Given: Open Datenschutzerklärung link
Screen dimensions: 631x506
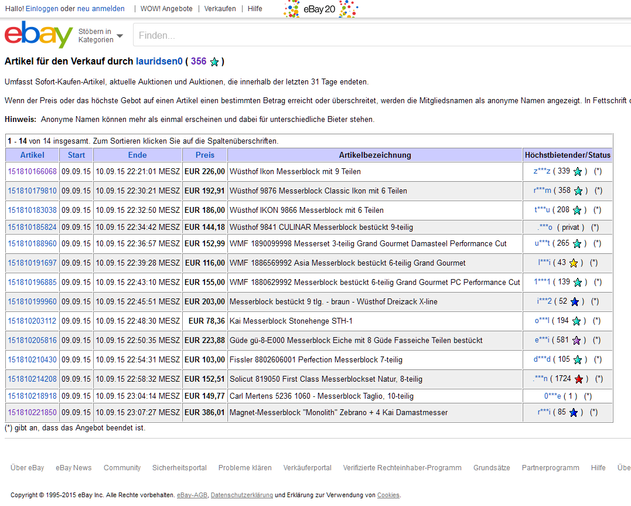Looking at the screenshot, I should point(242,495).
